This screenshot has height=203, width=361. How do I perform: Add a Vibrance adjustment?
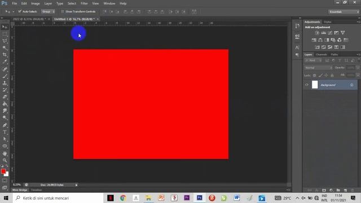coord(343,33)
